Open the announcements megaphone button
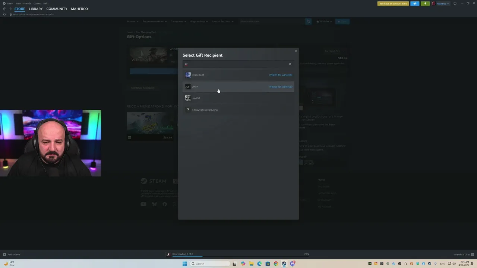The width and height of the screenshot is (477, 268). click(415, 3)
